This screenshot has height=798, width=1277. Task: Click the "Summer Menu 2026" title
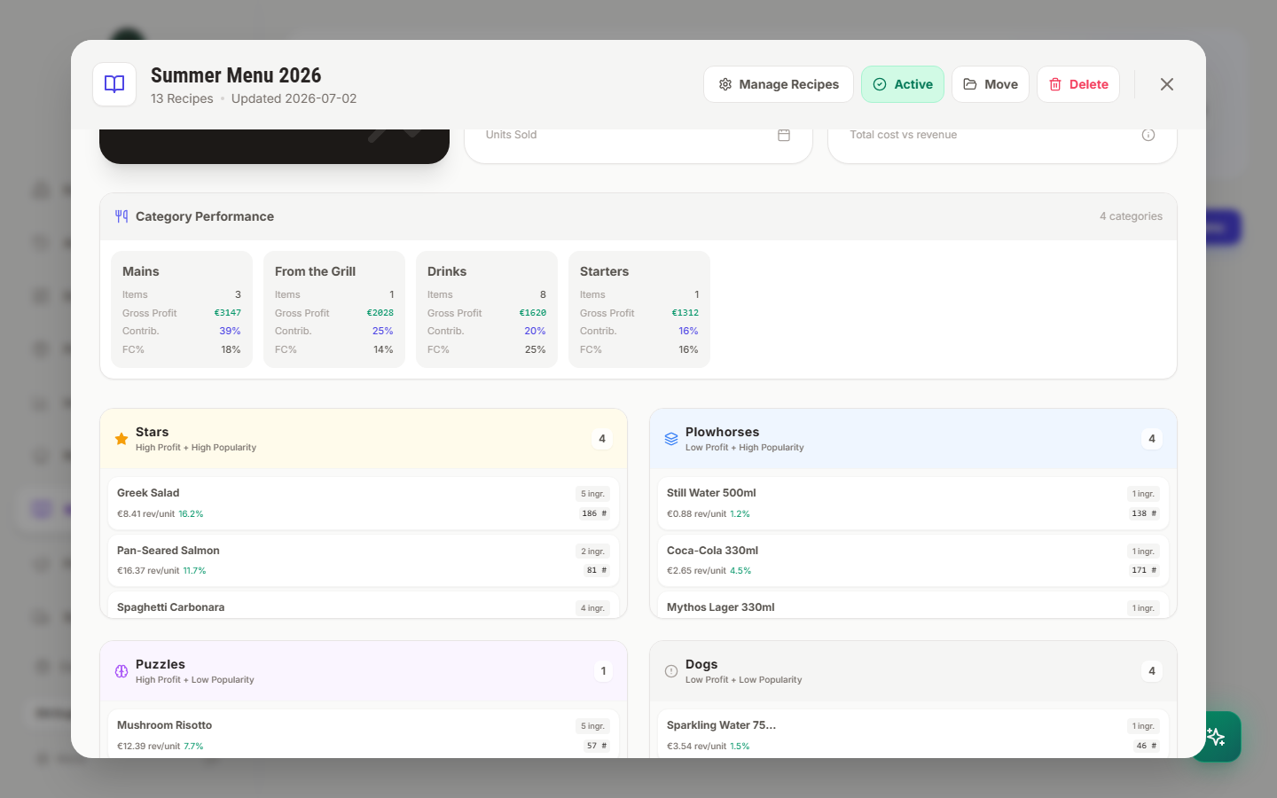236,75
